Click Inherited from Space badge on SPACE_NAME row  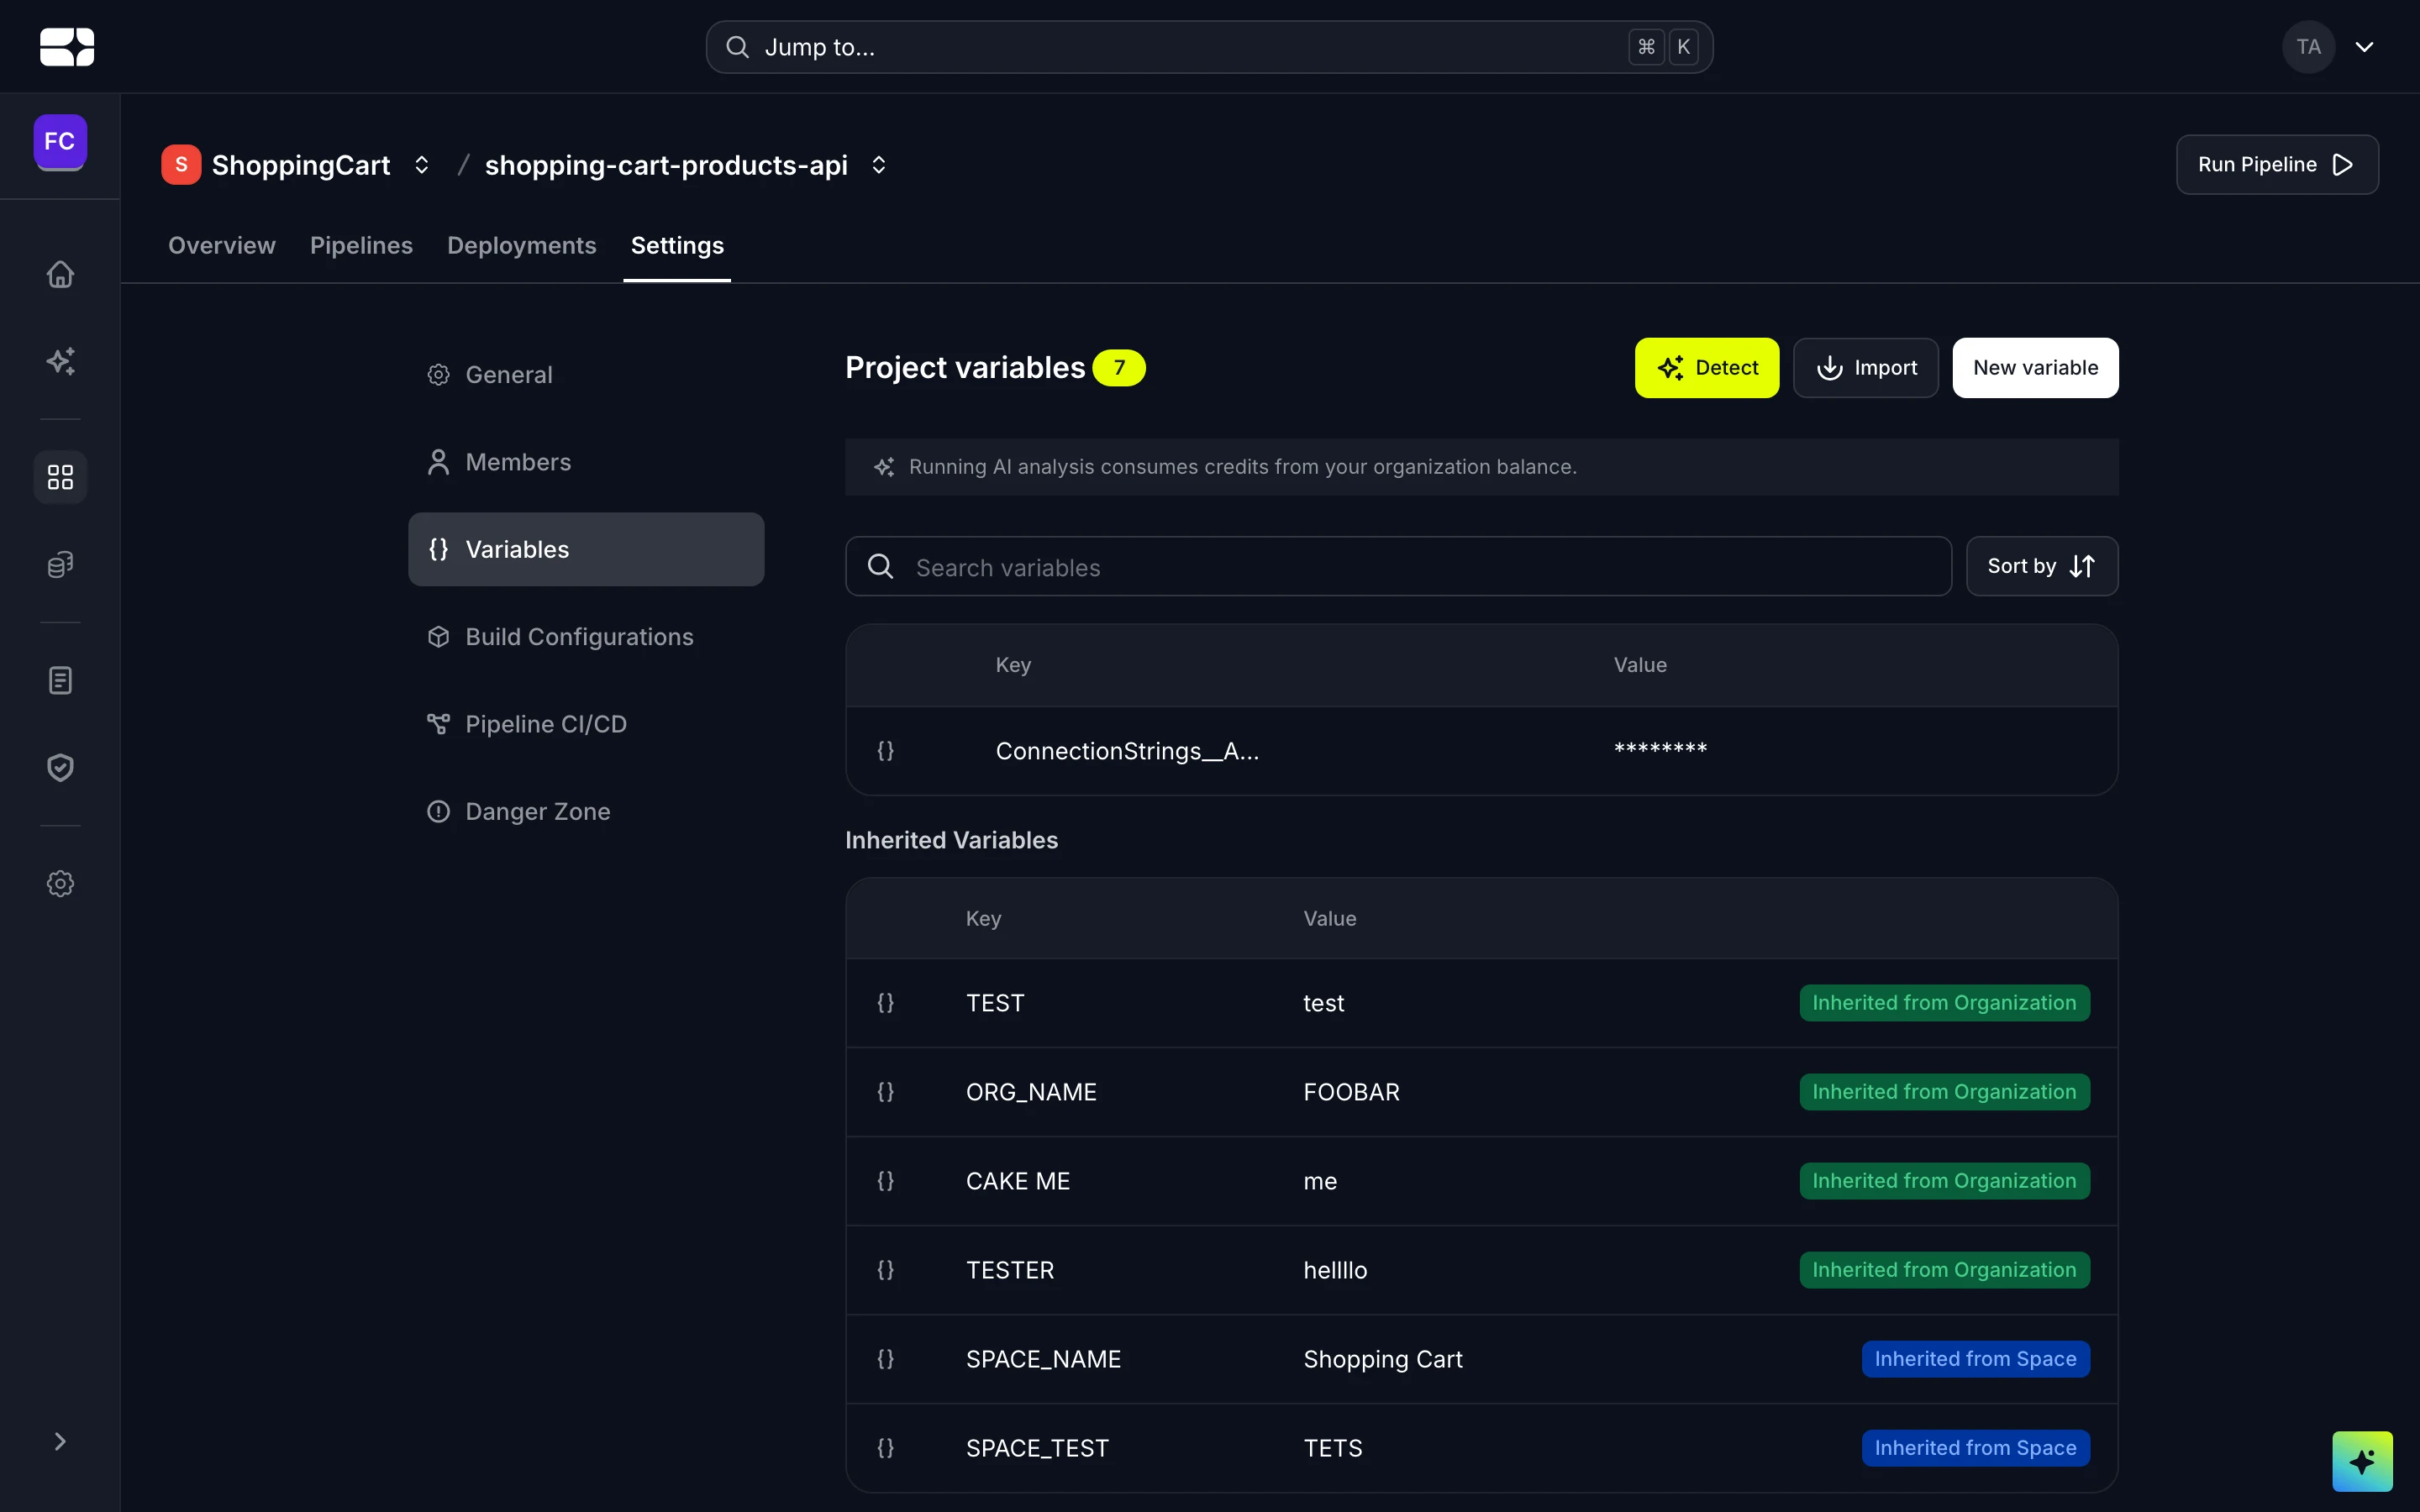1975,1359
